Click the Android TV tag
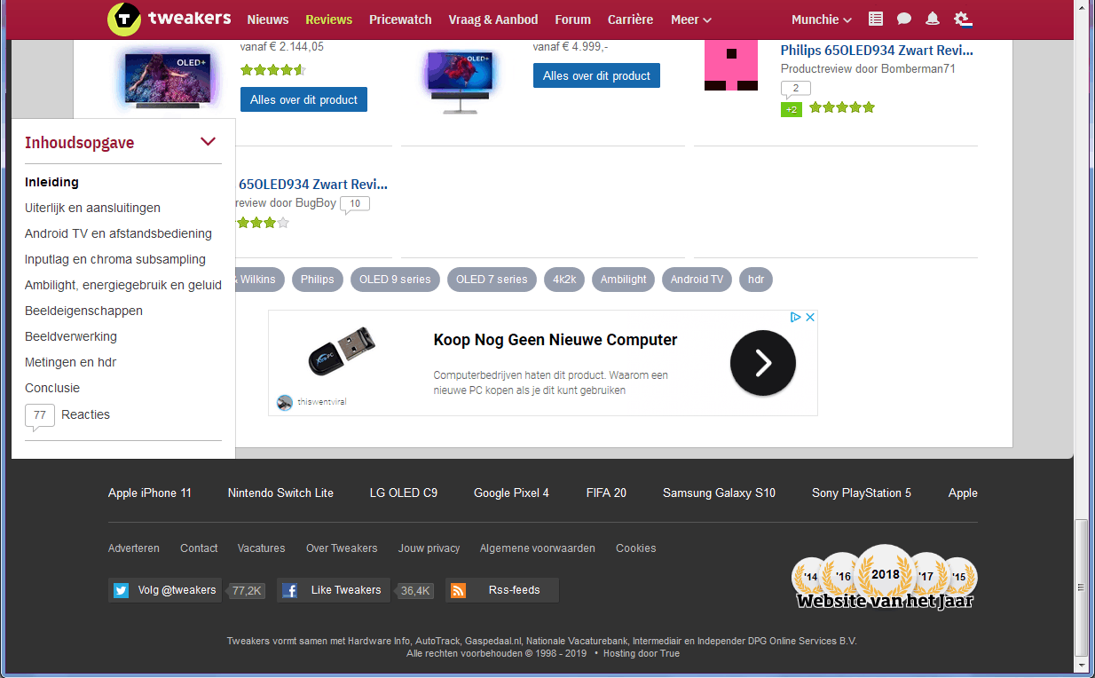 697,280
